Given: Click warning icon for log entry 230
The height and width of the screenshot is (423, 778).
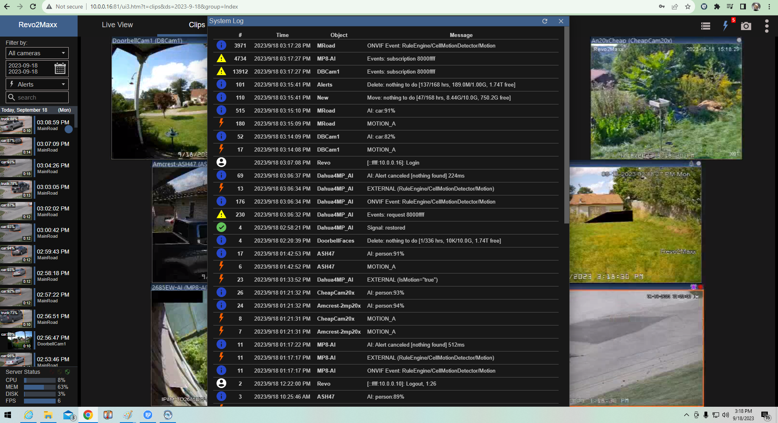Looking at the screenshot, I should click(x=221, y=214).
